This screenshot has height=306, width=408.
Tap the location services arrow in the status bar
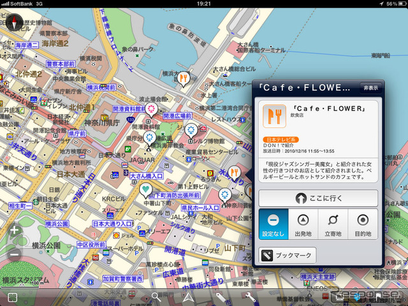[x=381, y=4]
